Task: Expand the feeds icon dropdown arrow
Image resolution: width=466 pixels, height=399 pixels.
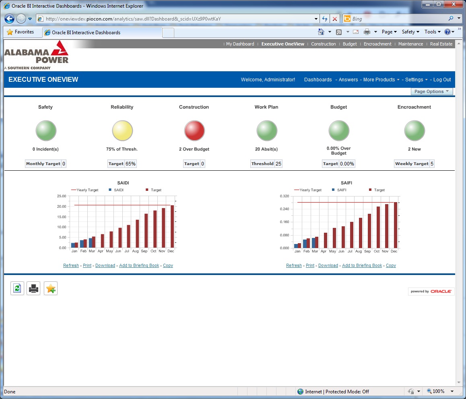Action: (x=348, y=32)
